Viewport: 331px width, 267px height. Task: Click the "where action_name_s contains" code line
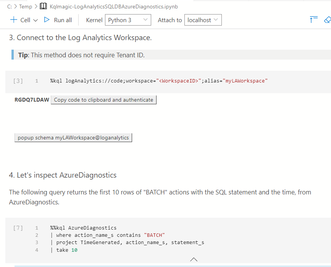[107, 235]
